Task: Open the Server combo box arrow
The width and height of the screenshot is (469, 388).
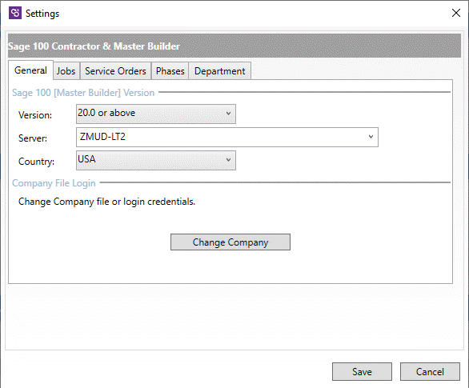Action: [x=371, y=137]
